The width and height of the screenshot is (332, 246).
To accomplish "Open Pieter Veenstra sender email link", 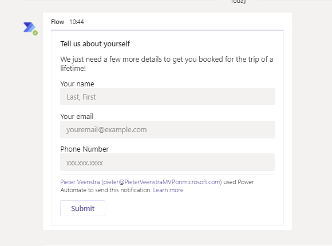I will pos(141,182).
